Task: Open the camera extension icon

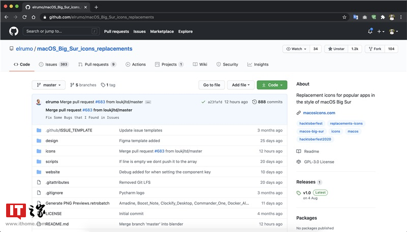Action: pos(365,17)
